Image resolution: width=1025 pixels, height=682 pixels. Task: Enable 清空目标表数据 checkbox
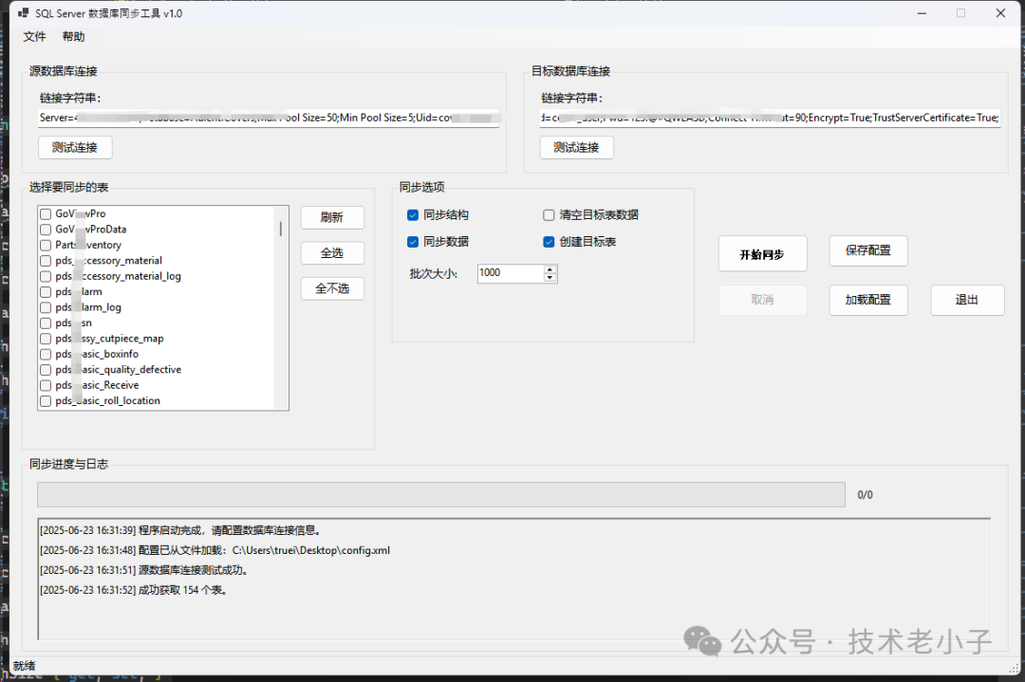point(549,215)
